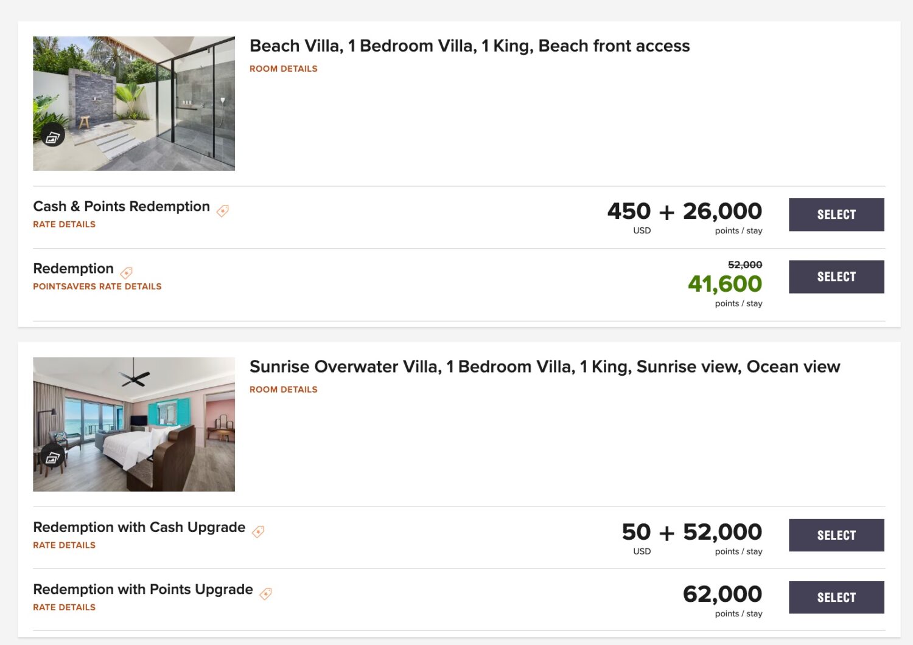Image resolution: width=913 pixels, height=645 pixels.
Task: Open RATE DETAILS under Redemption with Cash Upgrade
Action: (x=64, y=545)
